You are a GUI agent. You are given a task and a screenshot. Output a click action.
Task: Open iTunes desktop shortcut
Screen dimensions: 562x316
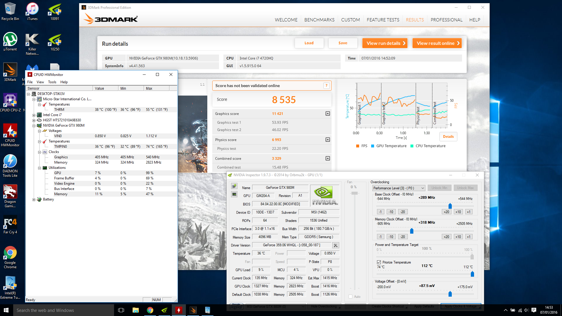[x=32, y=12]
